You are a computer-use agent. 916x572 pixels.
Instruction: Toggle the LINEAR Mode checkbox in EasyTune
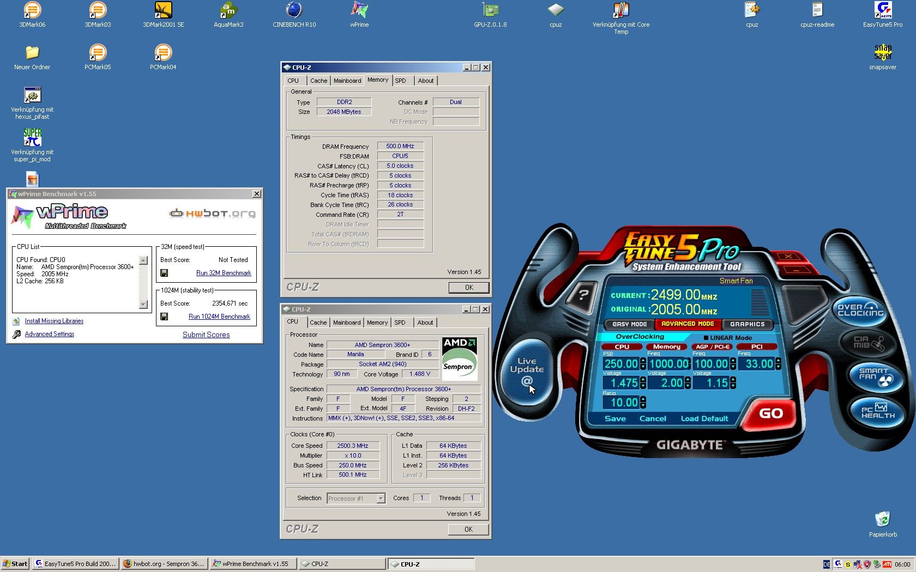click(706, 338)
